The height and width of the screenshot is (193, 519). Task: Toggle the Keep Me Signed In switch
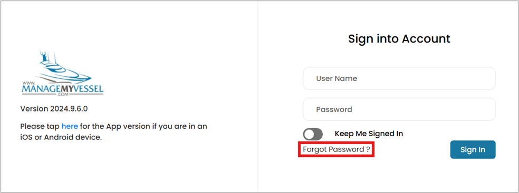tap(312, 134)
